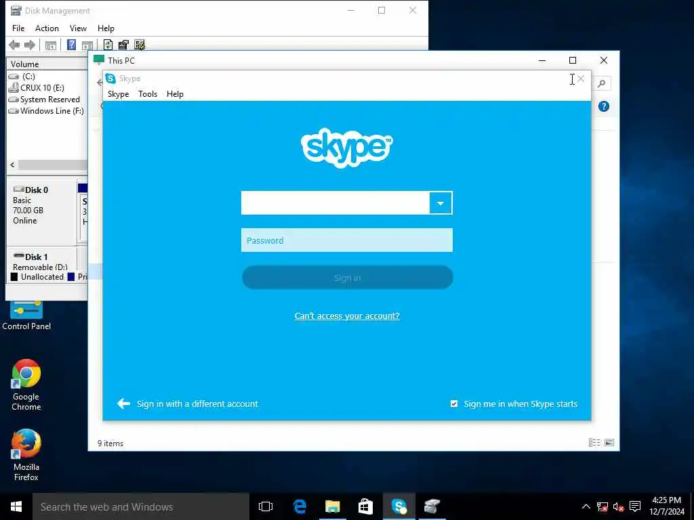Open the View menu in Disk Management
Viewport: 694px width, 520px height.
click(x=78, y=28)
